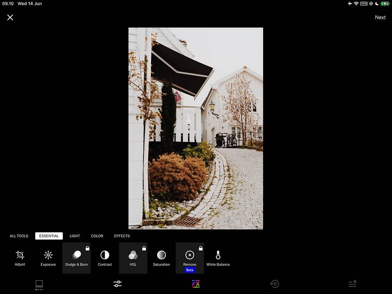
Task: Open the presets filter panel icon
Action: [x=39, y=284]
